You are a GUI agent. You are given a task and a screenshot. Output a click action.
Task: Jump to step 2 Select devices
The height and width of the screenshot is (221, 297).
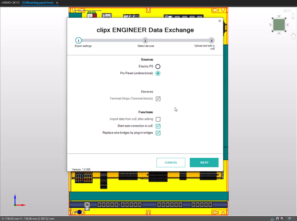click(145, 40)
